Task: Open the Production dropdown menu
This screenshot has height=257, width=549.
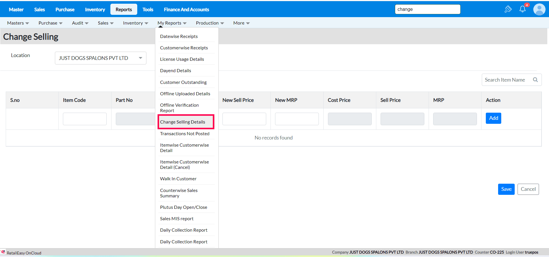Action: click(x=210, y=23)
